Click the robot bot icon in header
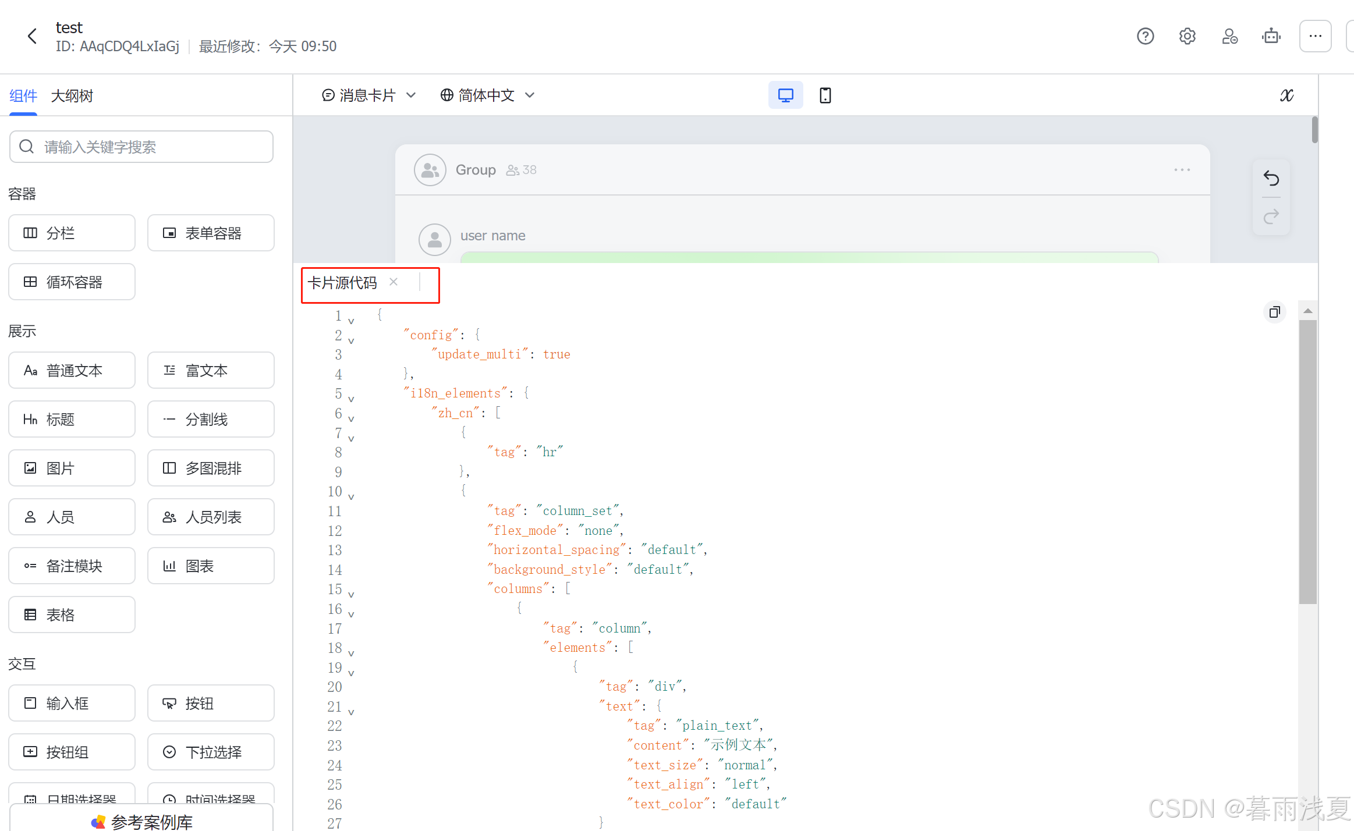1354x831 pixels. click(x=1271, y=36)
